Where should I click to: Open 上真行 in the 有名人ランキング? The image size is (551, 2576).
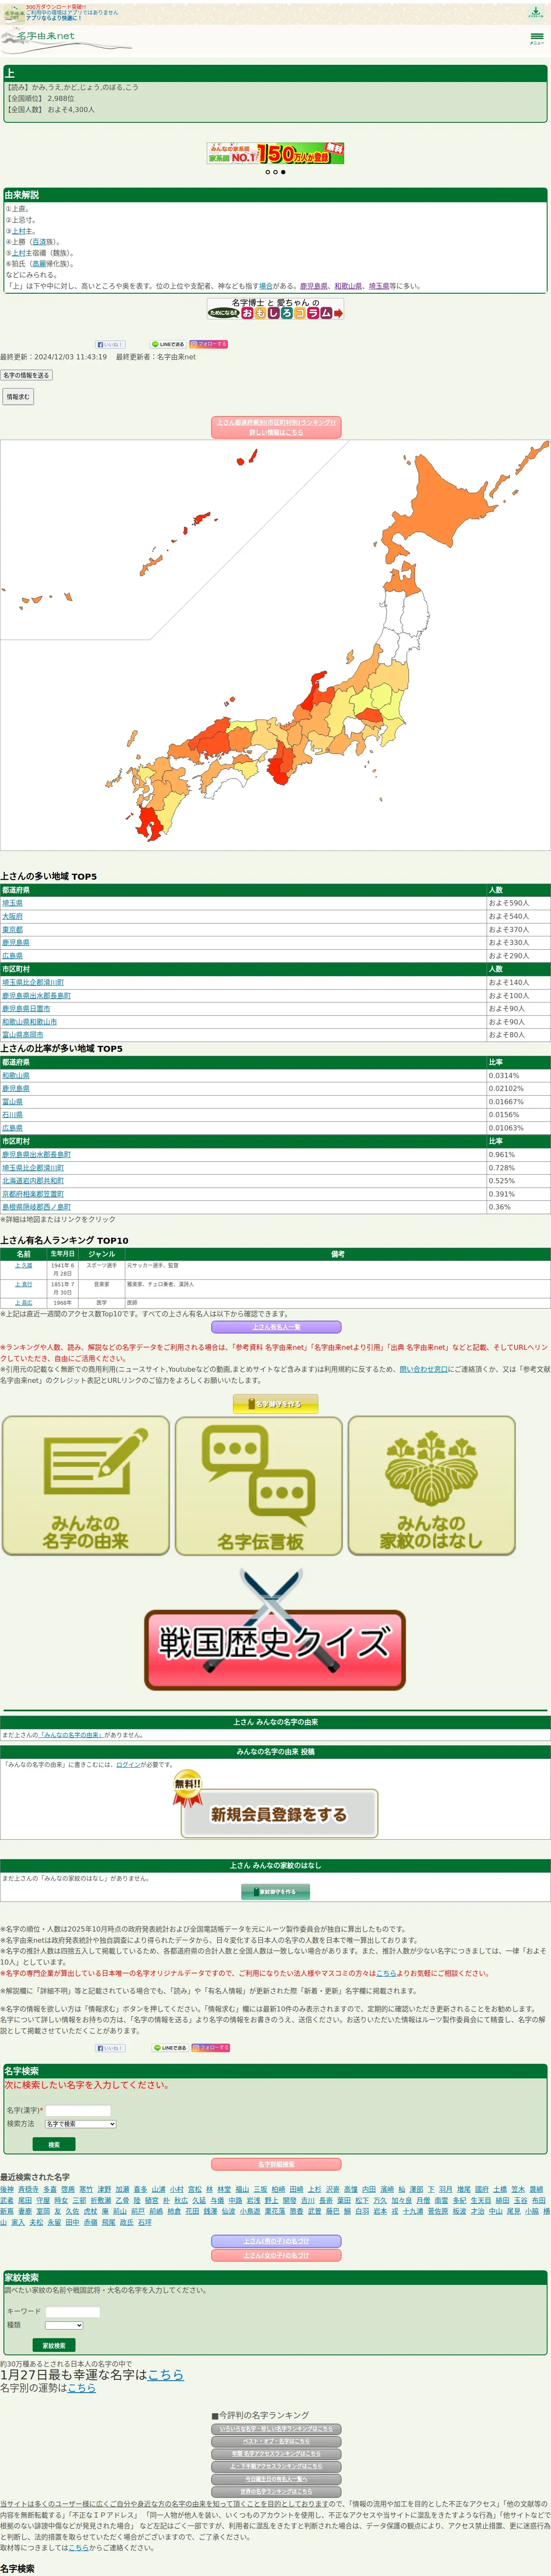click(24, 1285)
